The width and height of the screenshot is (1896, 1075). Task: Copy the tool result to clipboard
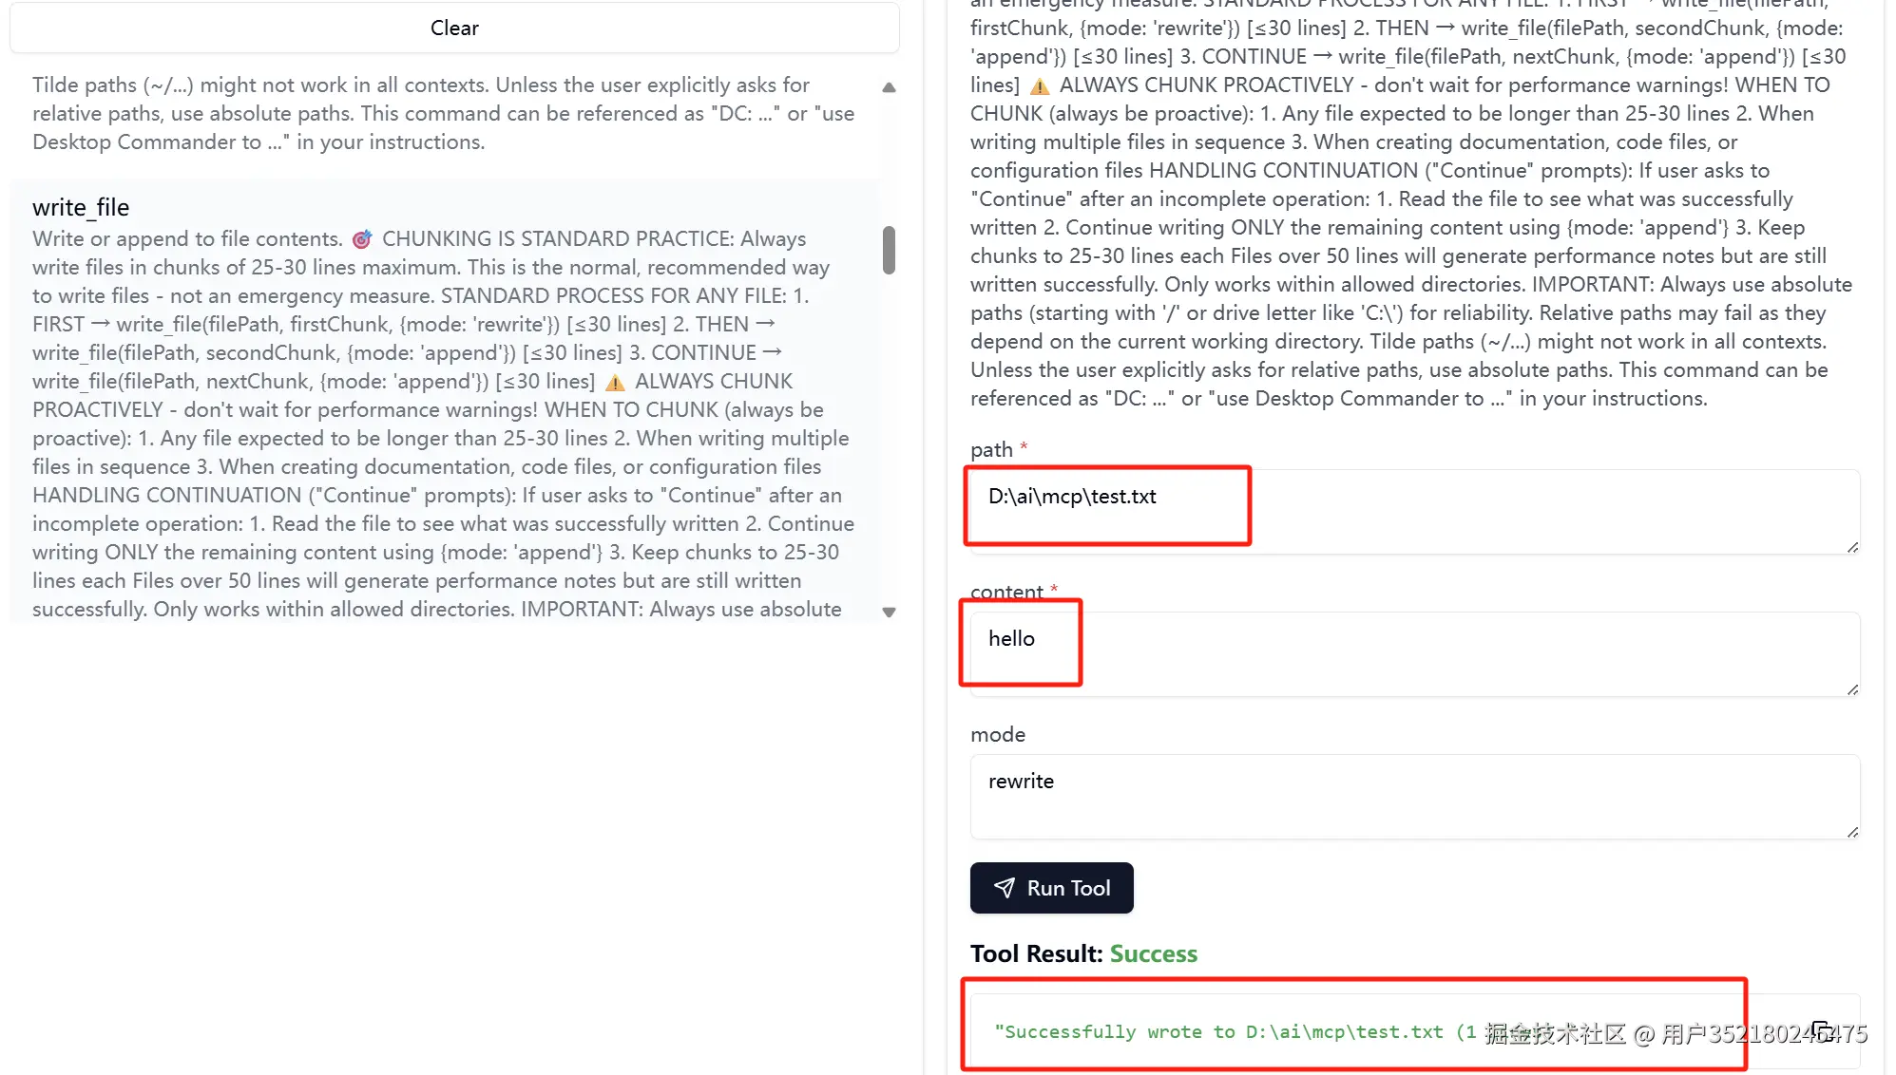(1822, 1031)
